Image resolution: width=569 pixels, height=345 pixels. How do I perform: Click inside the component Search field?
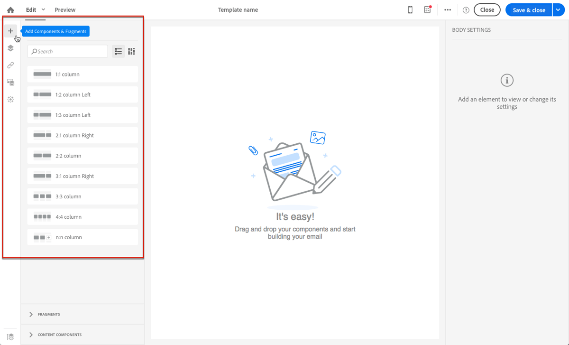[x=67, y=51]
